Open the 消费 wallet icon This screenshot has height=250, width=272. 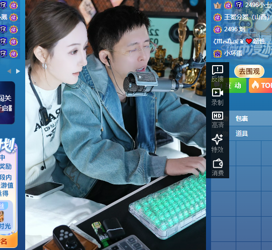[218, 167]
